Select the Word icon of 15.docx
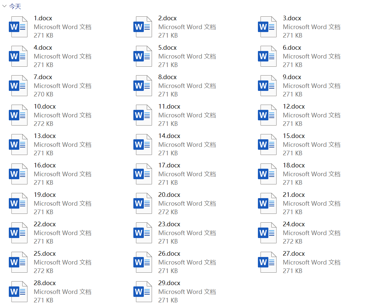 (x=267, y=145)
